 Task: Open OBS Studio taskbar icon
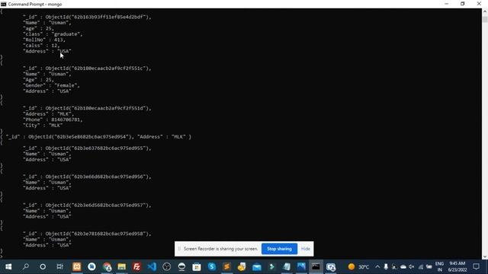(x=167, y=266)
